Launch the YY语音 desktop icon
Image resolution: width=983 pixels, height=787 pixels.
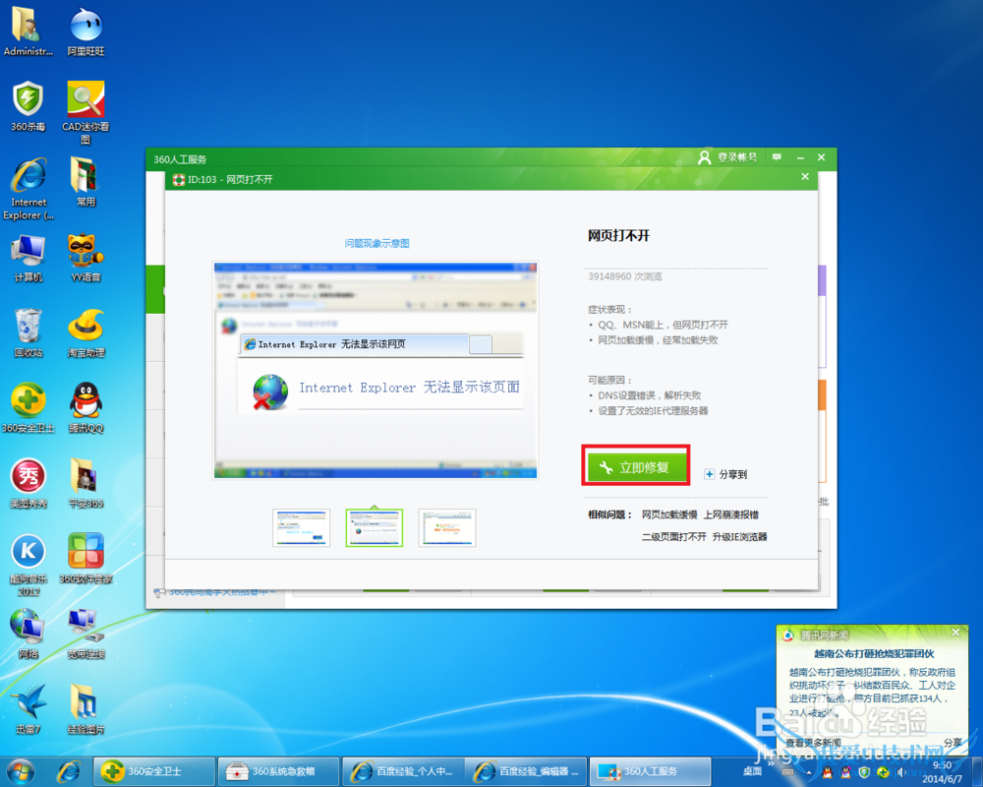86,258
